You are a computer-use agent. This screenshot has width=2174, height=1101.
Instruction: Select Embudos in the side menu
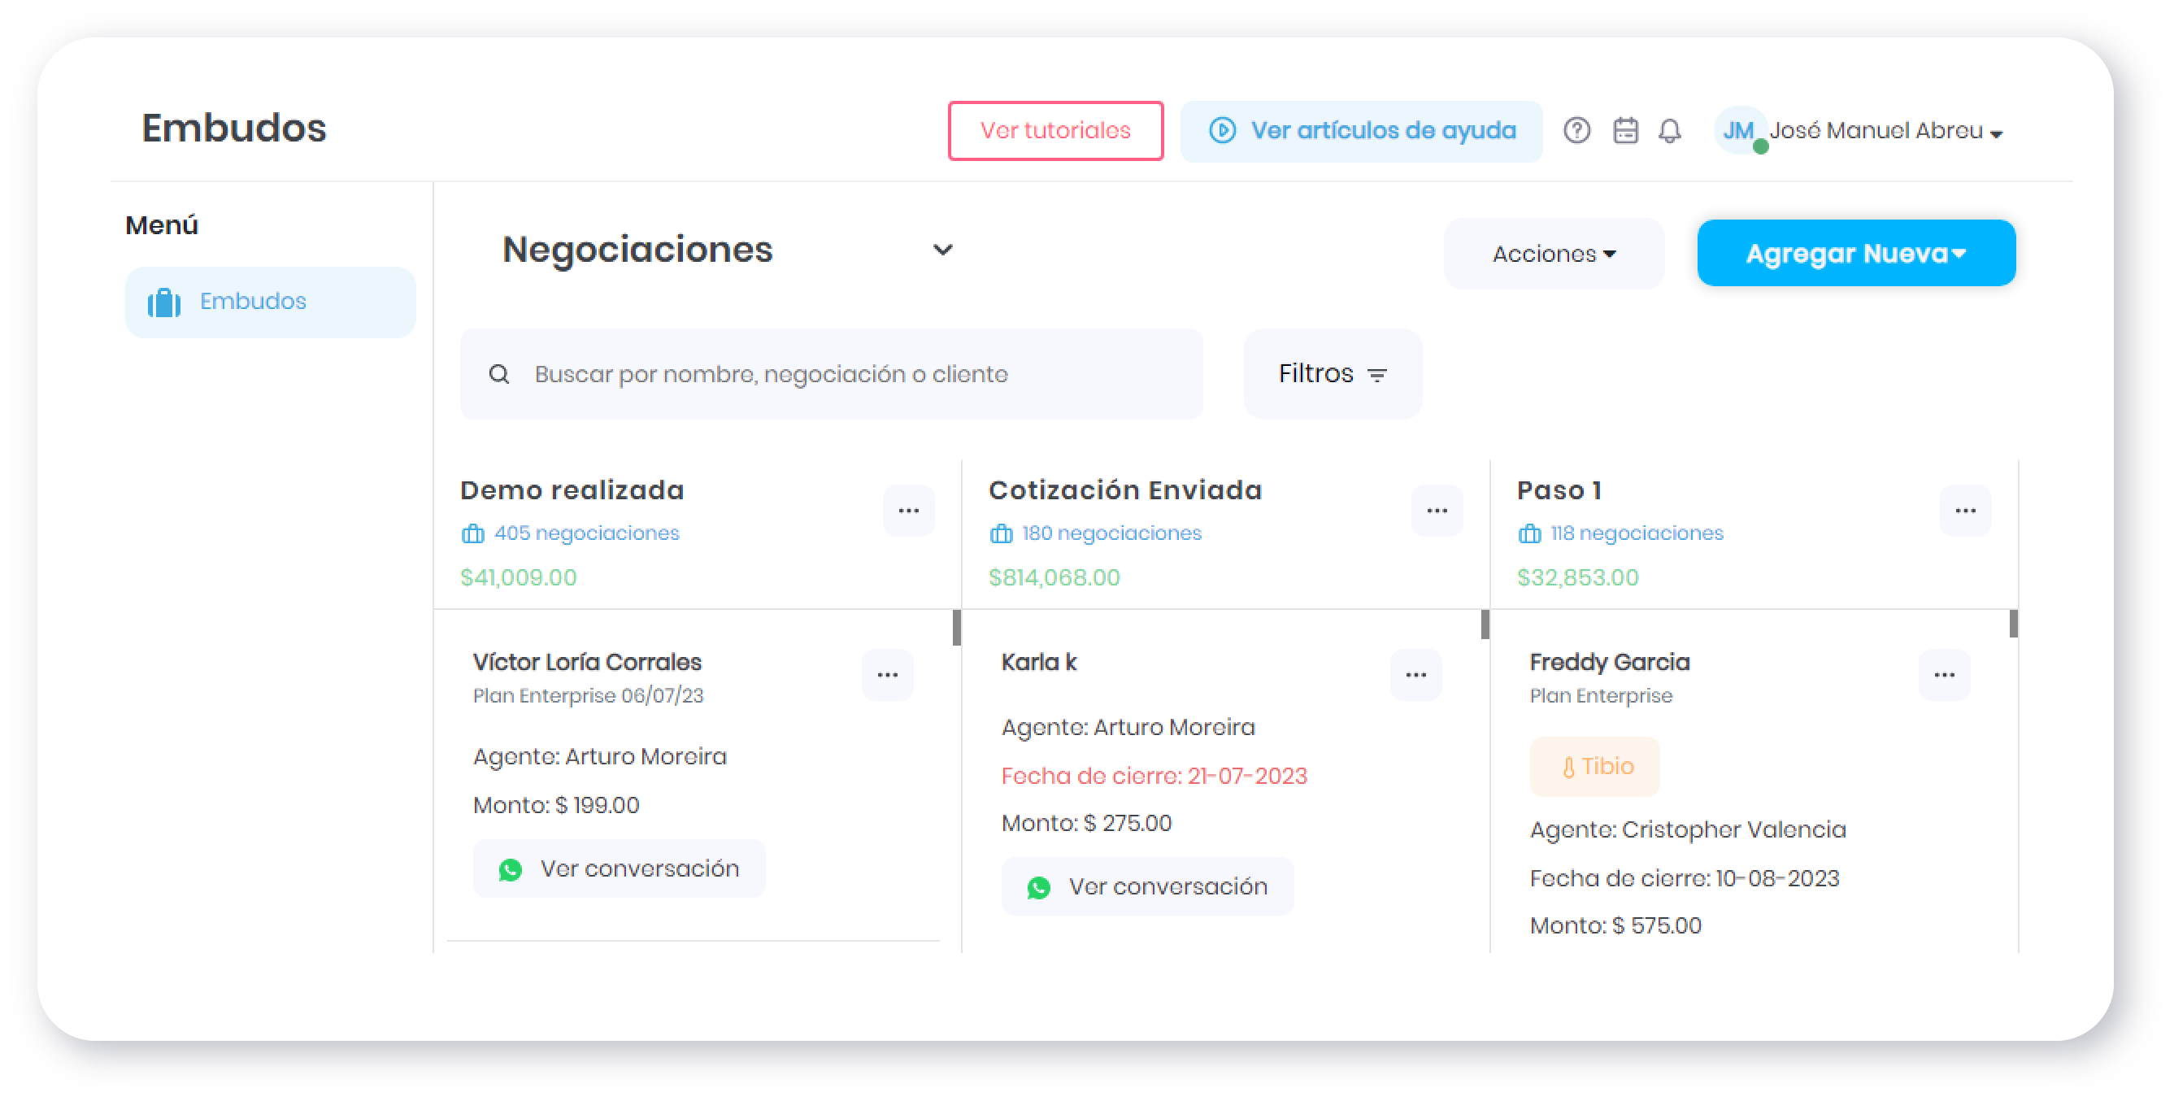tap(270, 302)
